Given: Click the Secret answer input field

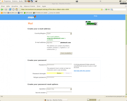Looking at the screenshot, I should (x=59, y=93).
